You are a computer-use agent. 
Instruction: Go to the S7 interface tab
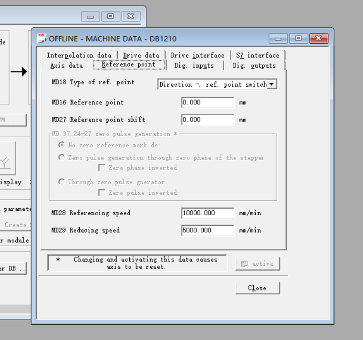[258, 55]
